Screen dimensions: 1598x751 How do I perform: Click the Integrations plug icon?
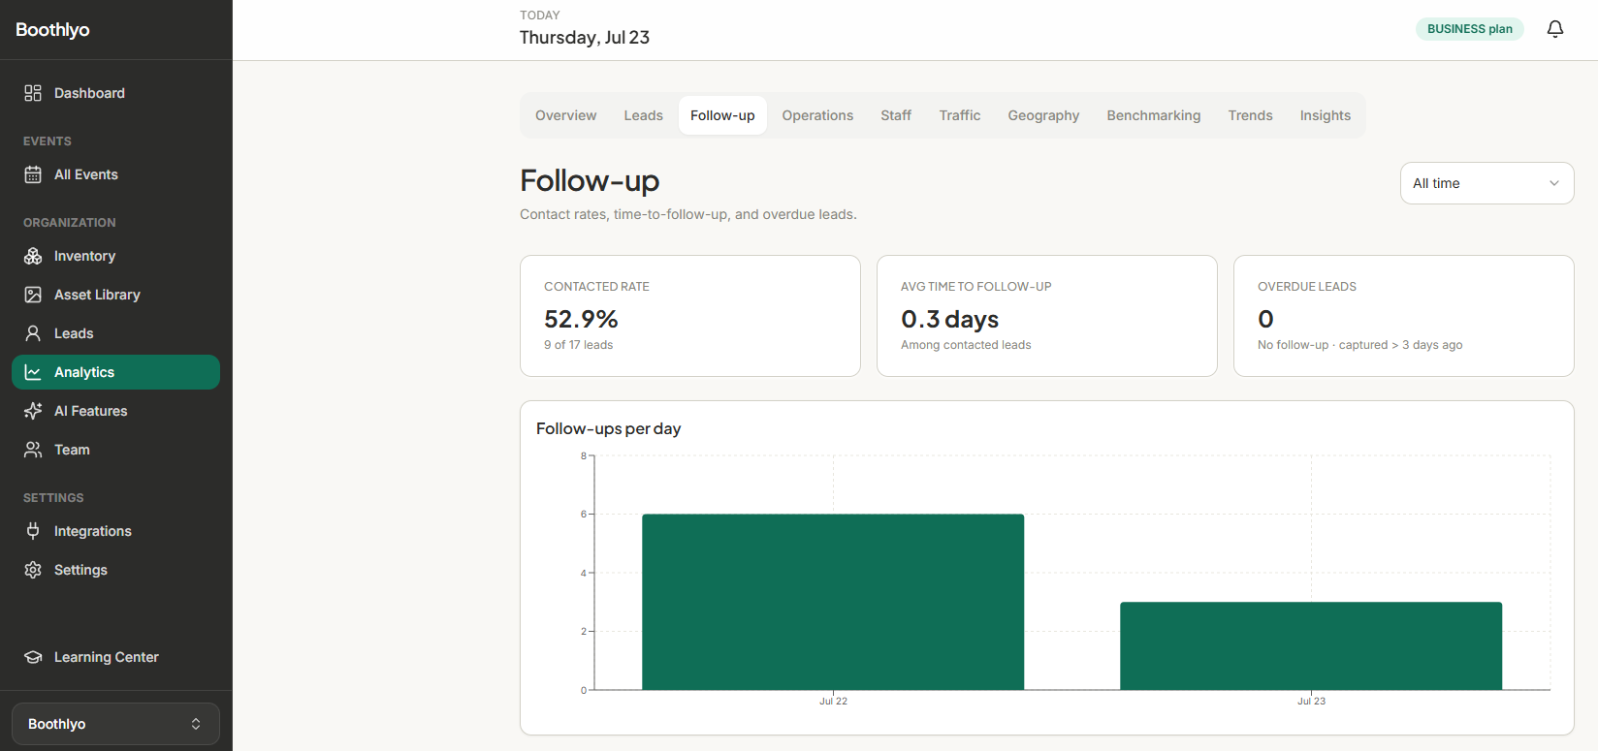[x=33, y=531]
